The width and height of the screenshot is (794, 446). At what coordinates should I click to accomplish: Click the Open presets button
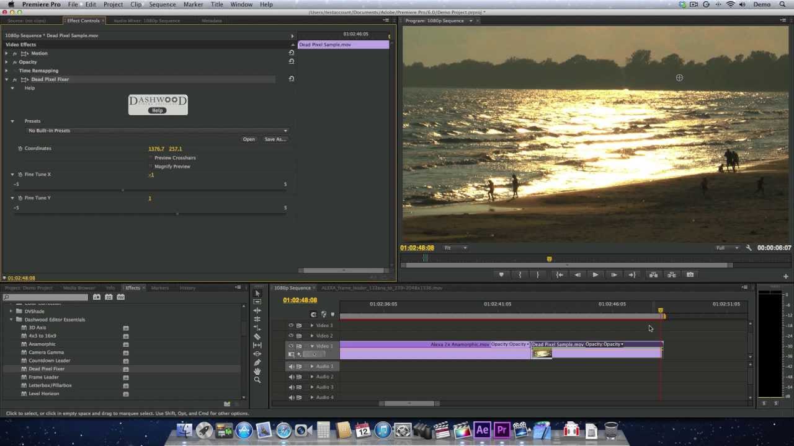(x=249, y=139)
